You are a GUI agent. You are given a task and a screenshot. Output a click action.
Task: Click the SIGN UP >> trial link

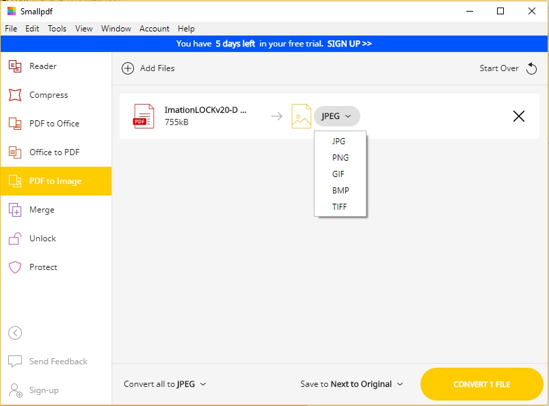coord(349,44)
